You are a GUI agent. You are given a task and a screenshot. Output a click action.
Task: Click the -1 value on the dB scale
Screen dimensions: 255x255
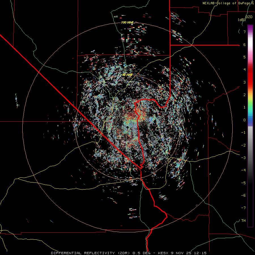[243, 133]
